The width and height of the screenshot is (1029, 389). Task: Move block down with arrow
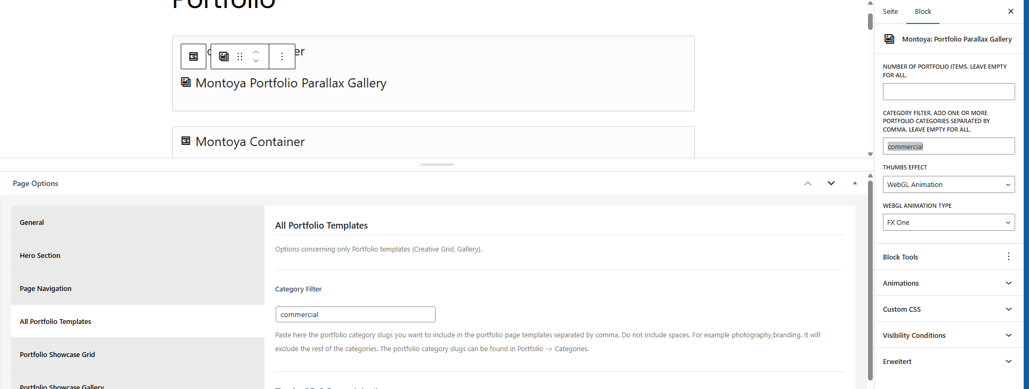pos(256,61)
